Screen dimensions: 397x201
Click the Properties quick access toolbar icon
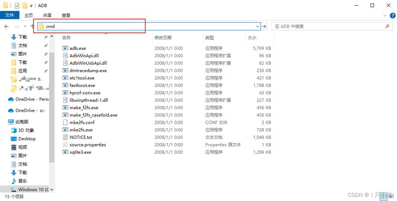[17, 6]
